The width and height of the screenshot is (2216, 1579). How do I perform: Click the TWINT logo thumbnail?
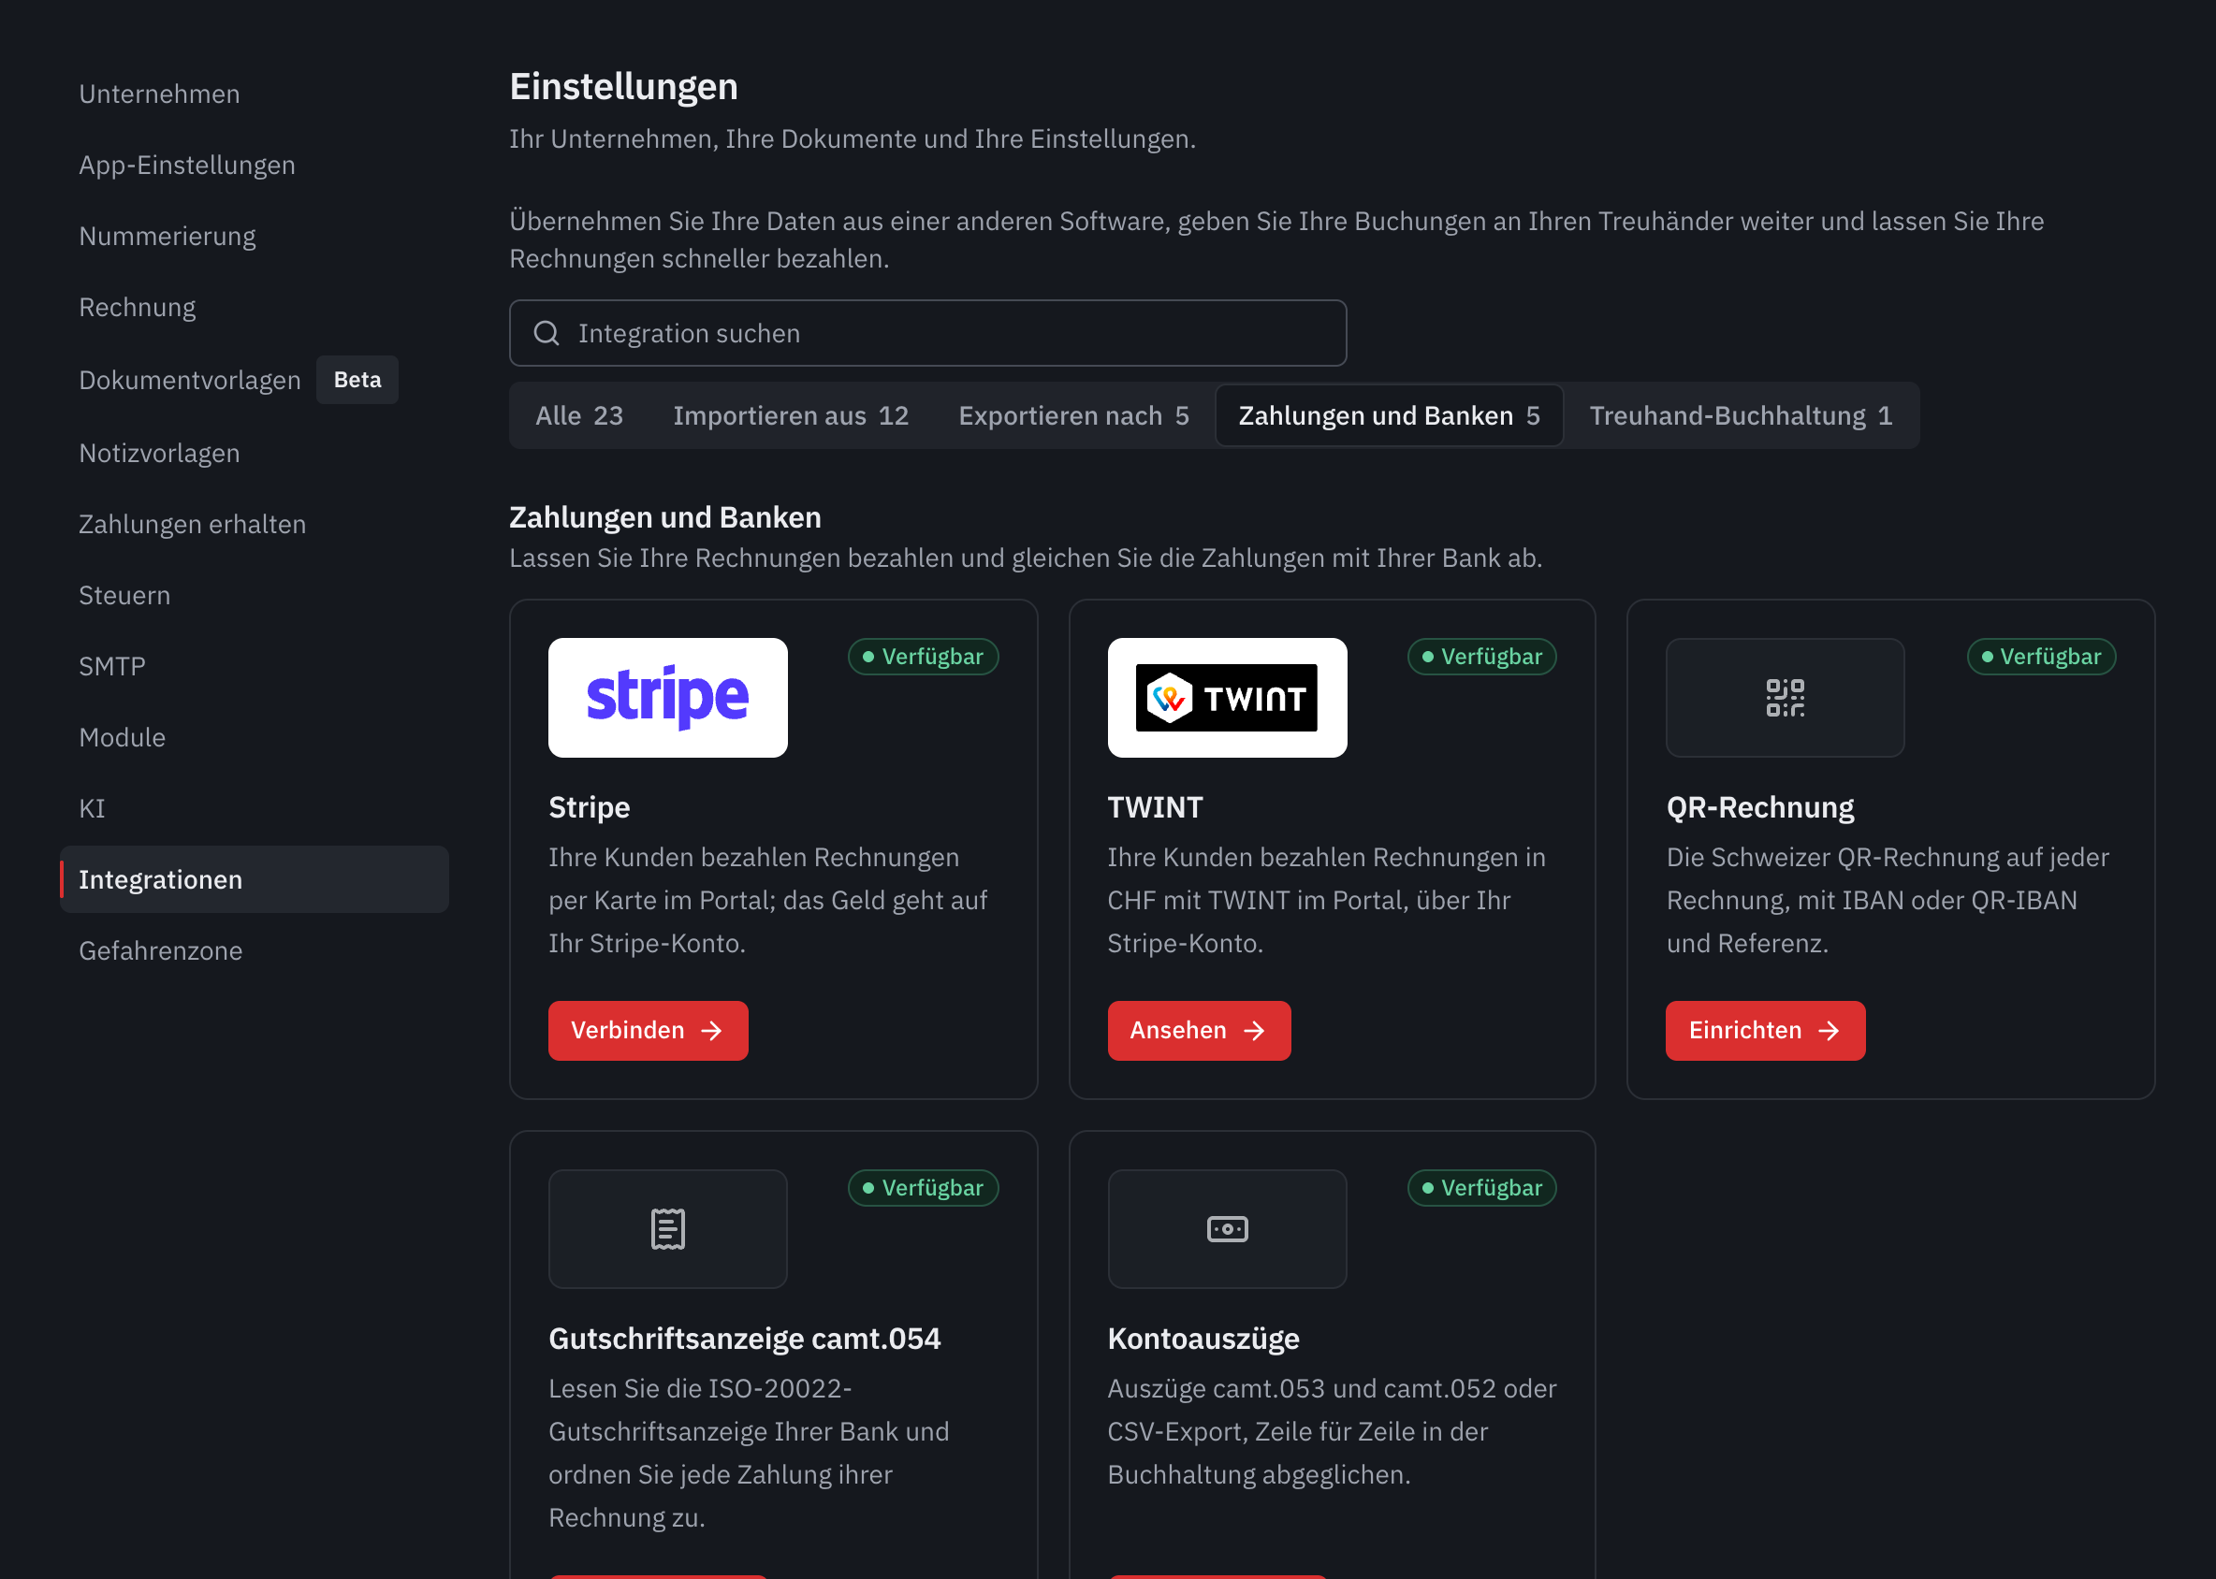point(1227,697)
